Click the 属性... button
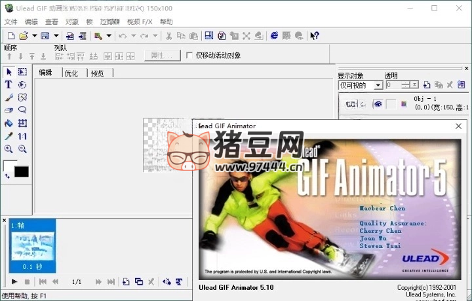Screen dimensions: 472x301 click(x=162, y=55)
